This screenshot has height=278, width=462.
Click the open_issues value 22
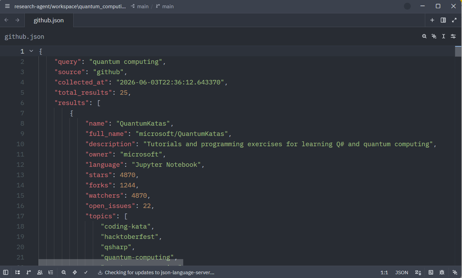pos(147,206)
